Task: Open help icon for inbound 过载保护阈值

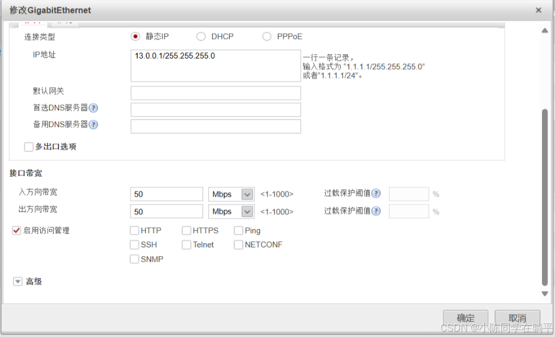Action: [376, 193]
